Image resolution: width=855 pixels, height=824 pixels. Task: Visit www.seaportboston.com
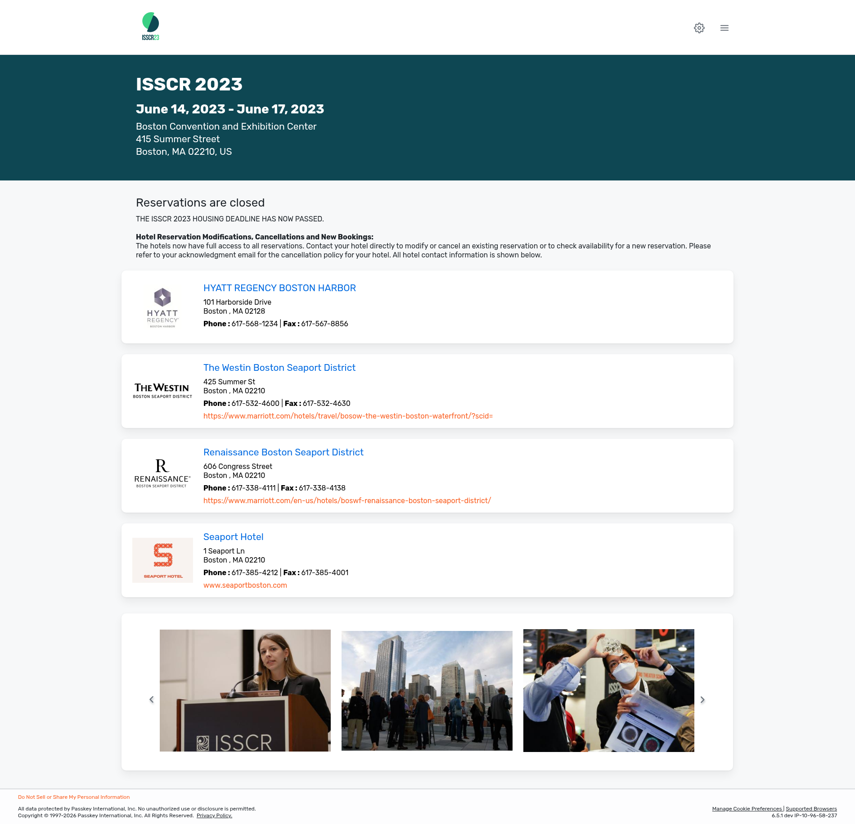tap(245, 585)
